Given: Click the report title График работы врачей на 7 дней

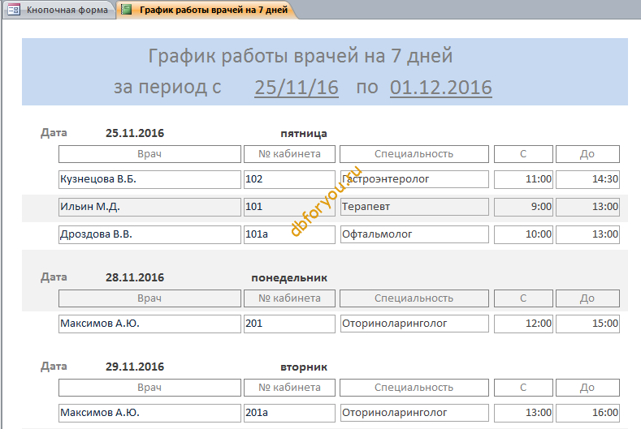Looking at the screenshot, I should [x=301, y=56].
